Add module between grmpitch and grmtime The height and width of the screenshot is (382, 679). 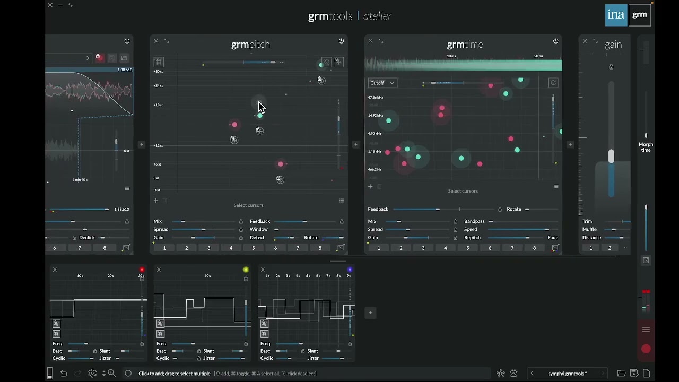356,144
